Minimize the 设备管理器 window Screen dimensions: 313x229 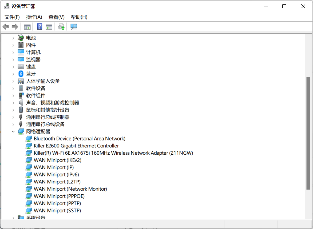[266, 6]
